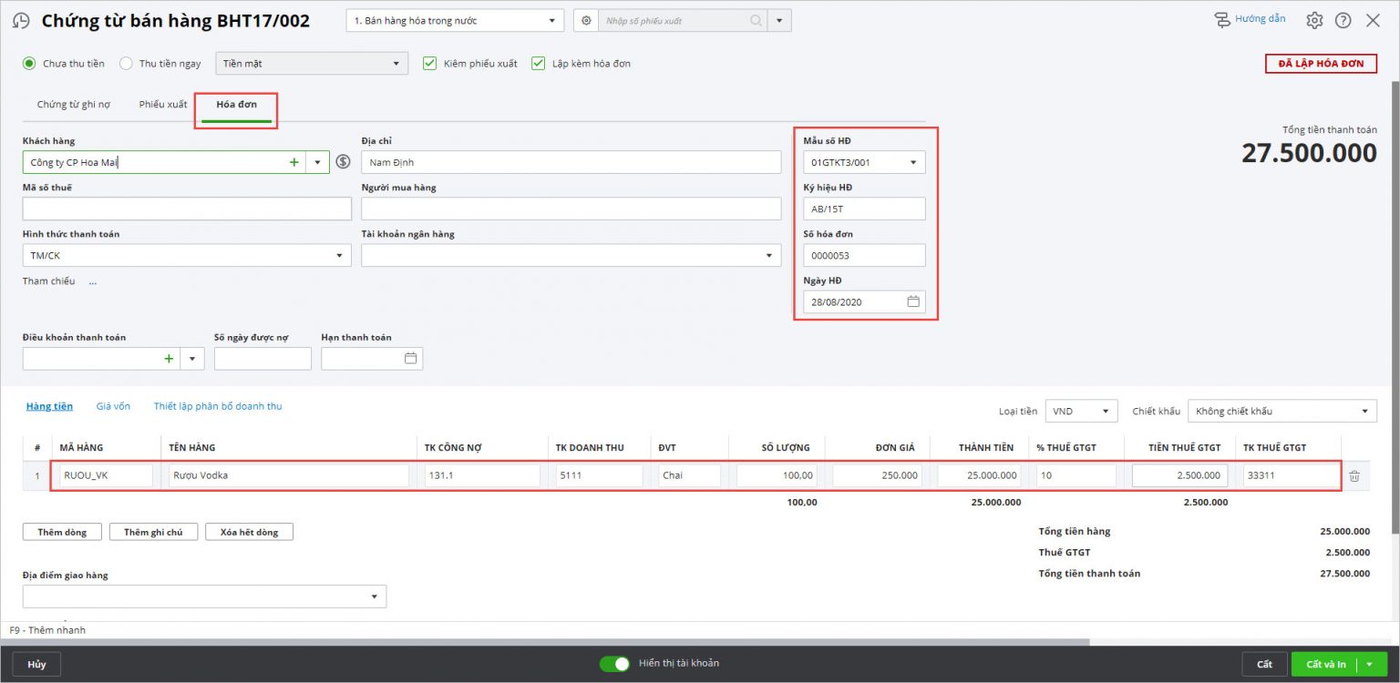Expand the Điều khoản thanh toán dropdown arrow

(192, 359)
